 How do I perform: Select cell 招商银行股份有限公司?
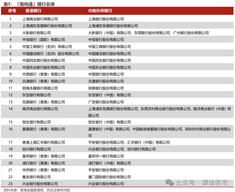(106, 88)
